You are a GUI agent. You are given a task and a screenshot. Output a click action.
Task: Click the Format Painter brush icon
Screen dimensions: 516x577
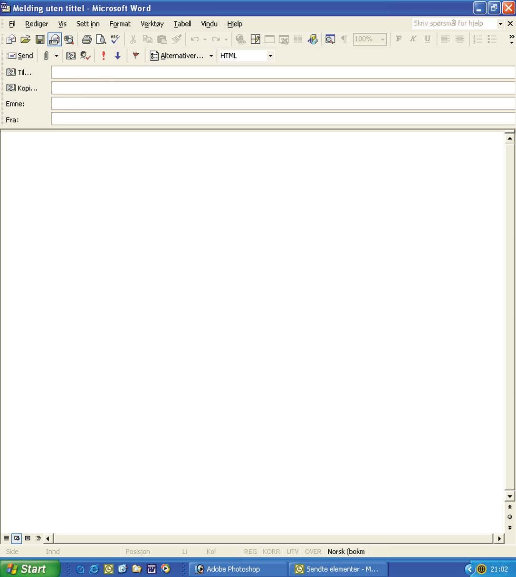coord(177,39)
